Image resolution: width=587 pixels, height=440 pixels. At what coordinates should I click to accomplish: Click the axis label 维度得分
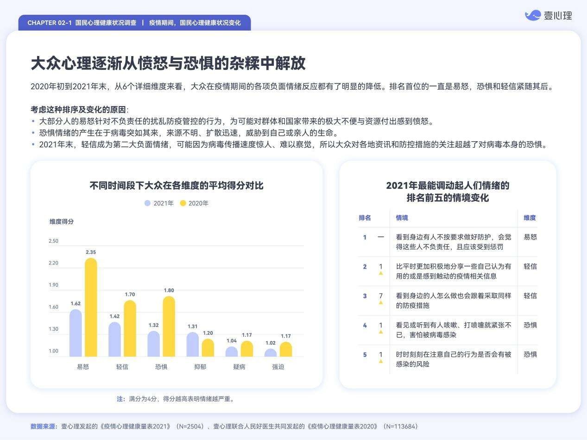tap(62, 221)
